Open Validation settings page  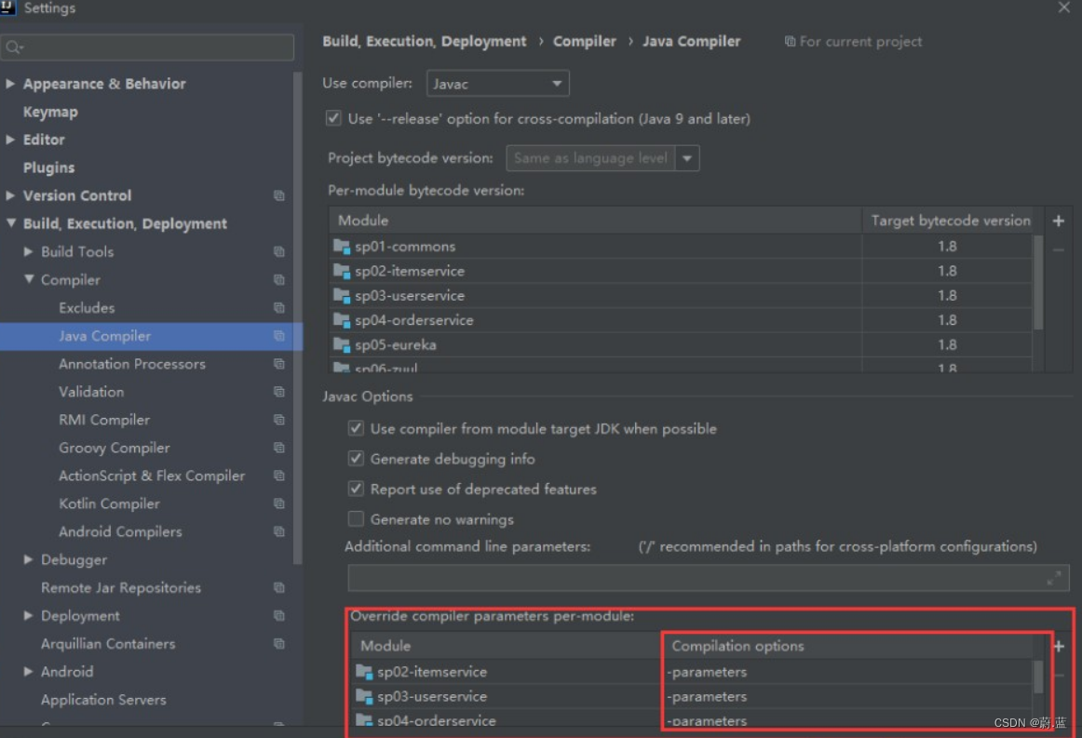point(91,392)
